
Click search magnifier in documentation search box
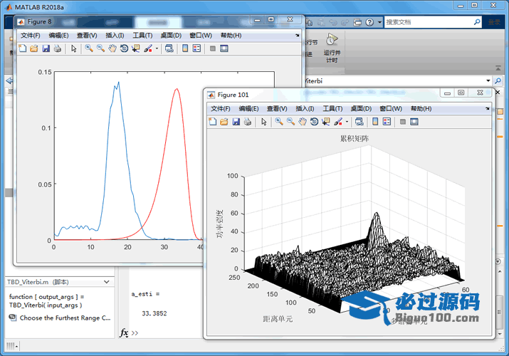pyautogui.click(x=477, y=22)
